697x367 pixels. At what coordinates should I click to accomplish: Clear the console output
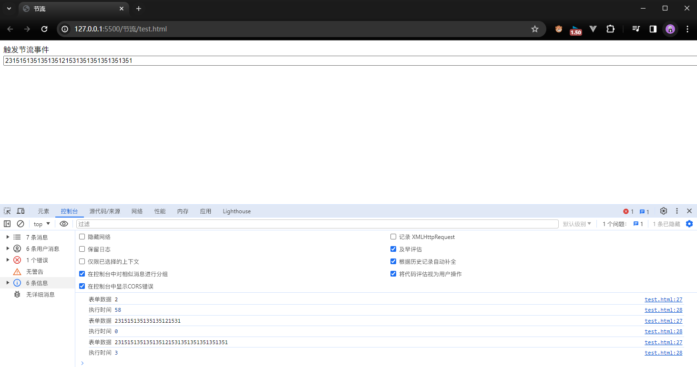pos(20,224)
